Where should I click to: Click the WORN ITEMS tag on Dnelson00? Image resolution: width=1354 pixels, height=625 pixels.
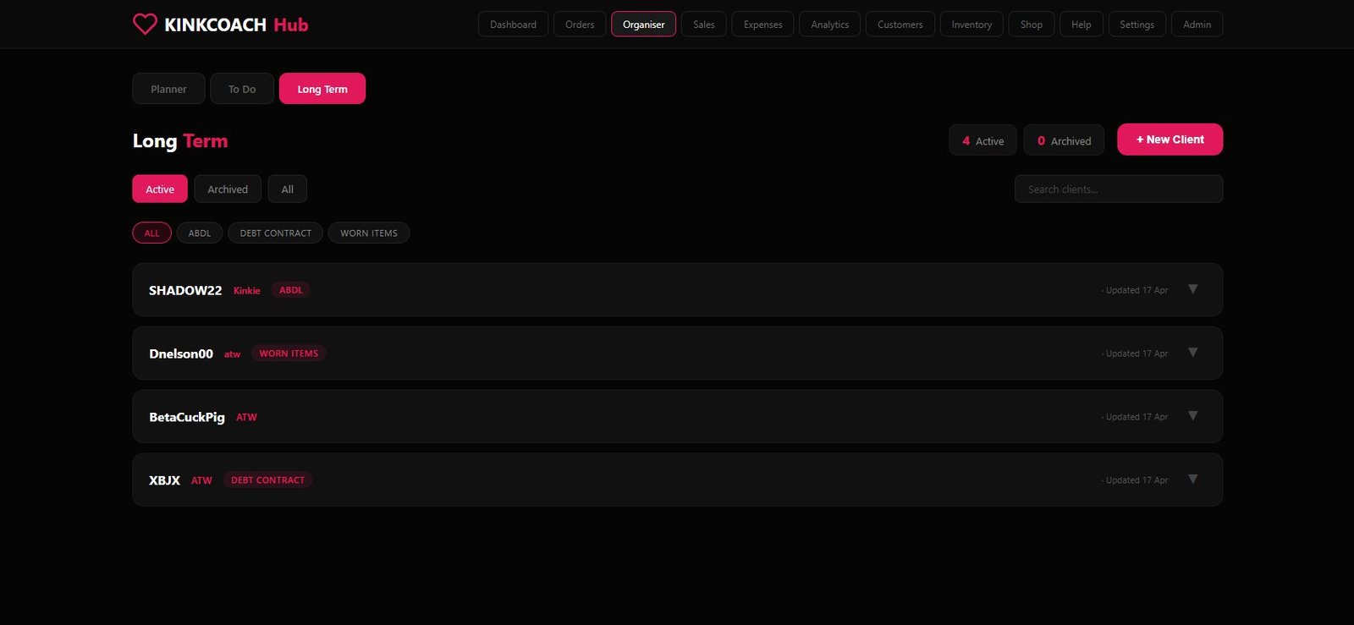(289, 354)
